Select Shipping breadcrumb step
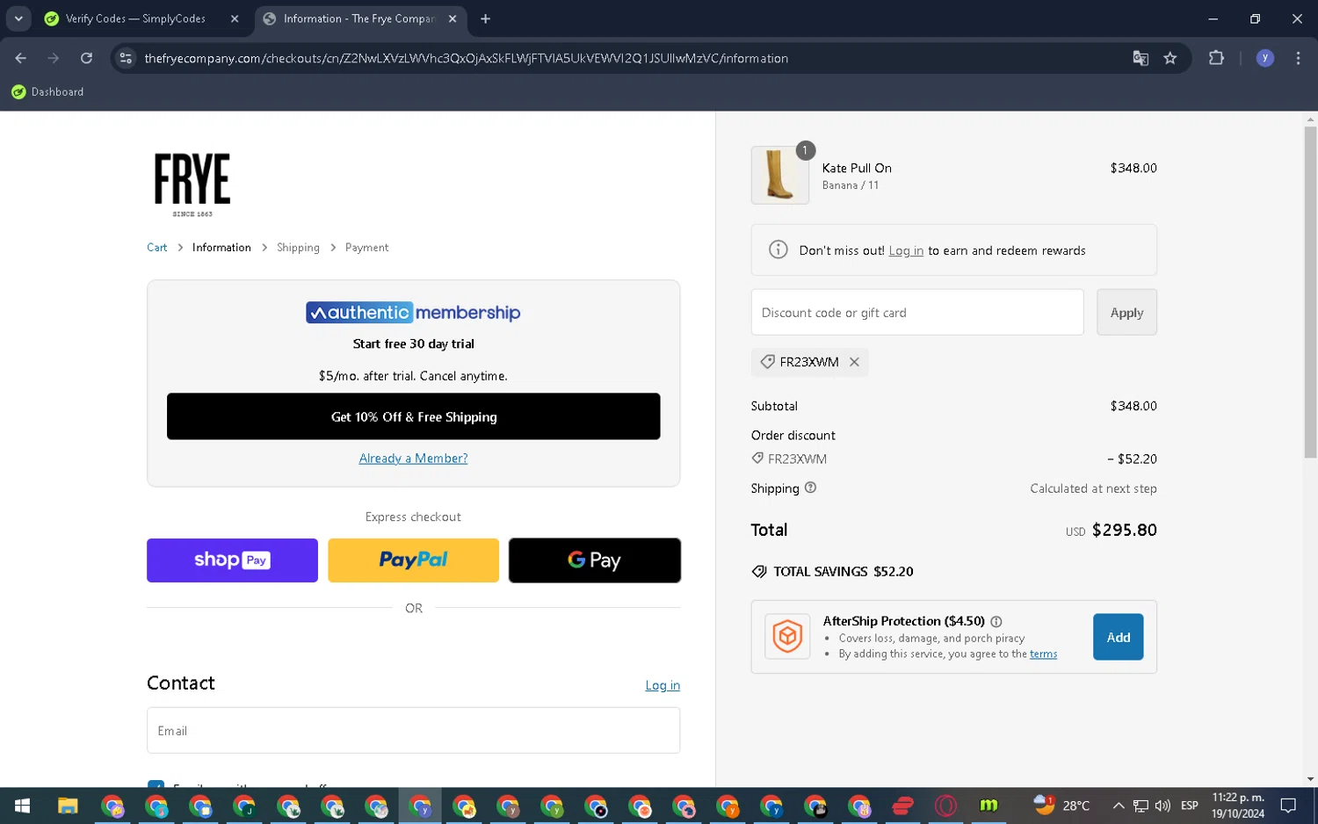Image resolution: width=1318 pixels, height=824 pixels. coord(298,248)
